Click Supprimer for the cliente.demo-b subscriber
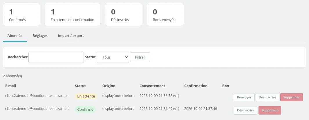Viewport: 309px width, 120px height. pos(270,110)
